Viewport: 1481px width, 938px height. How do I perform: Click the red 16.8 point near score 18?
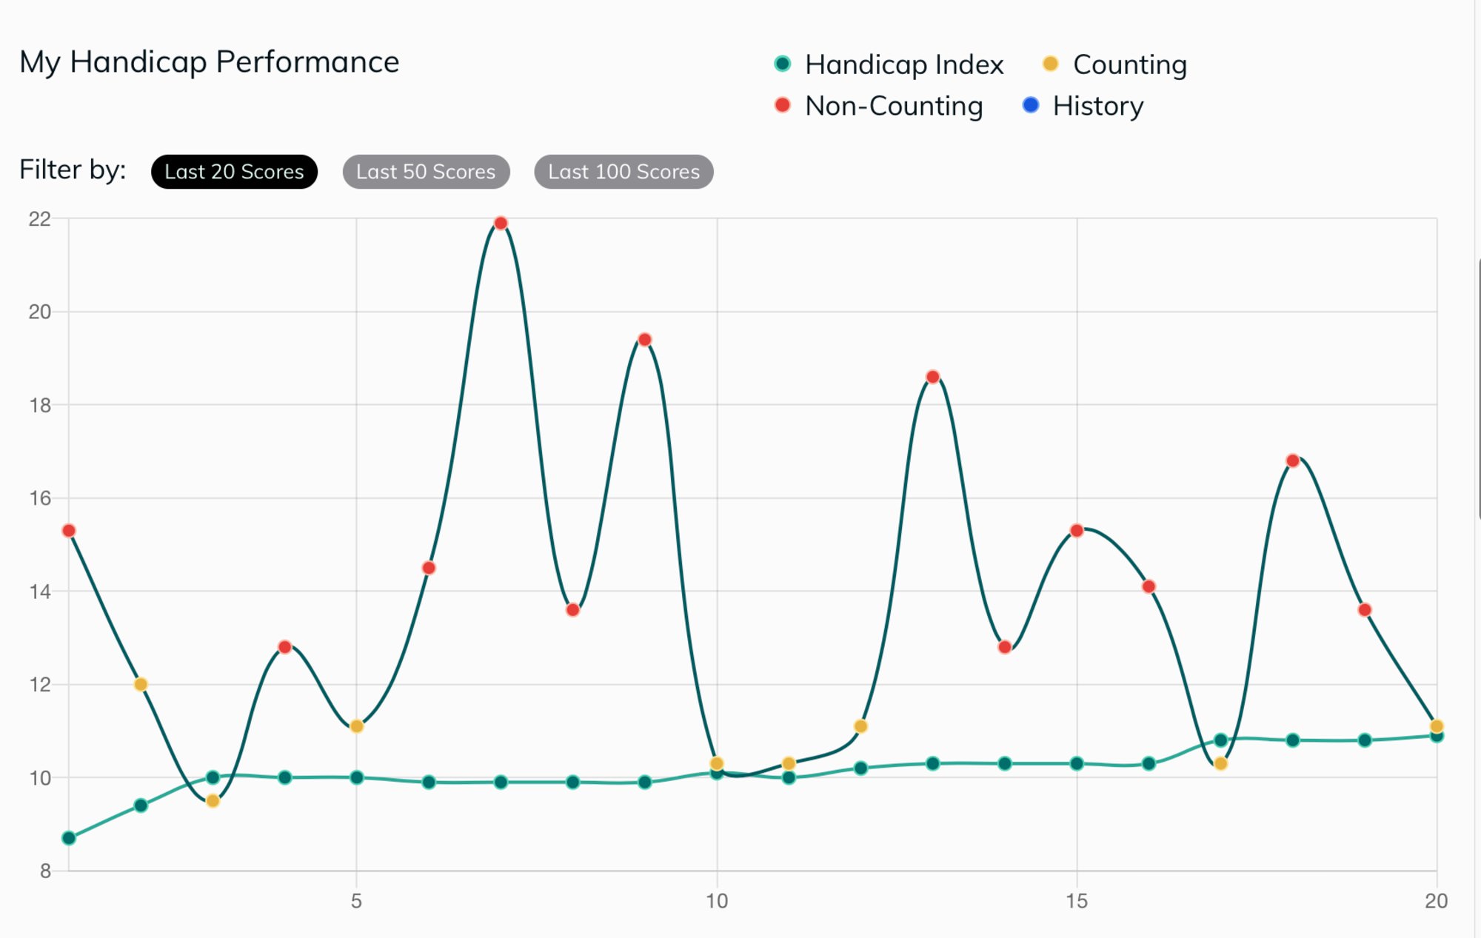[1293, 459]
